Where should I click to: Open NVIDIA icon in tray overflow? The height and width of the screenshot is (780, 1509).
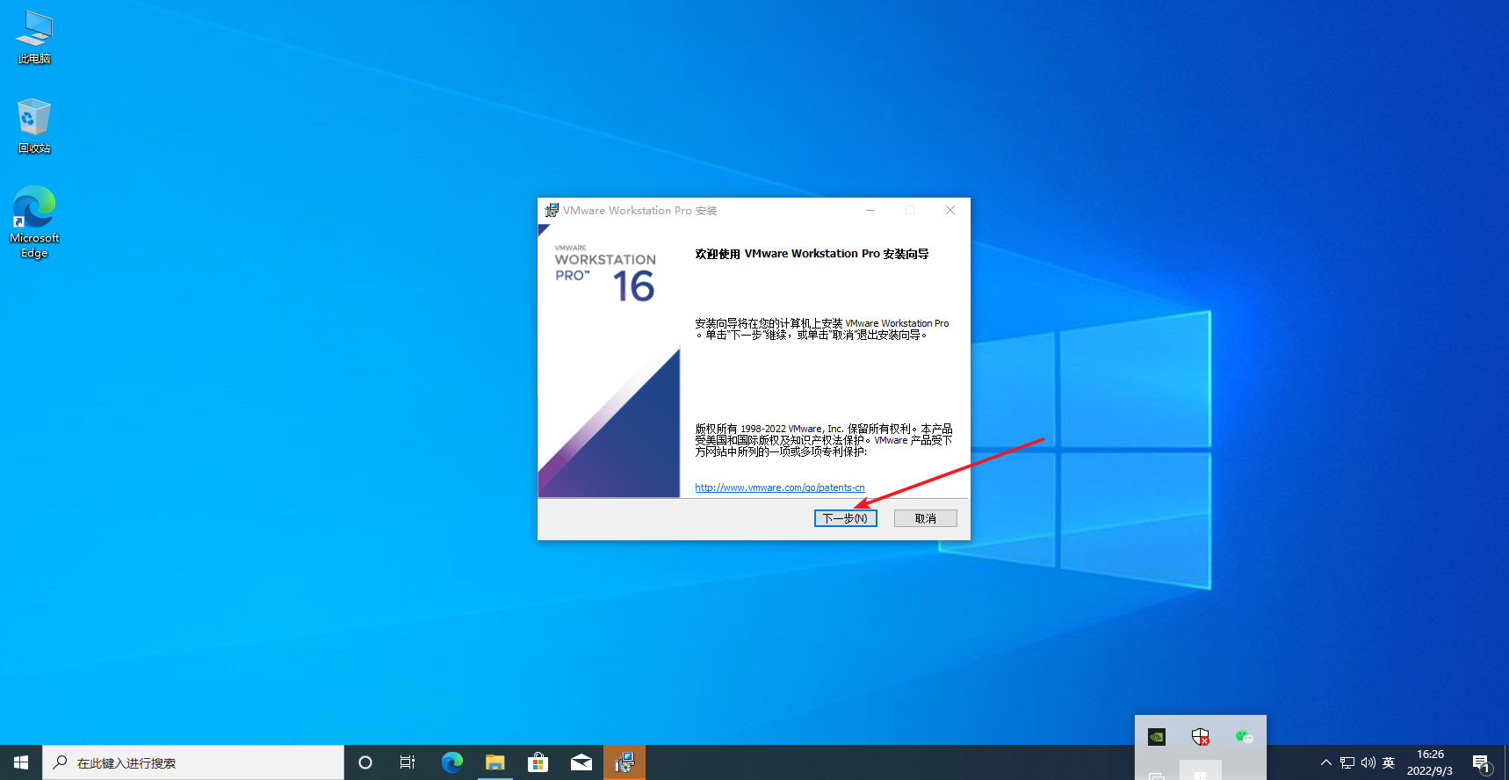pyautogui.click(x=1157, y=737)
